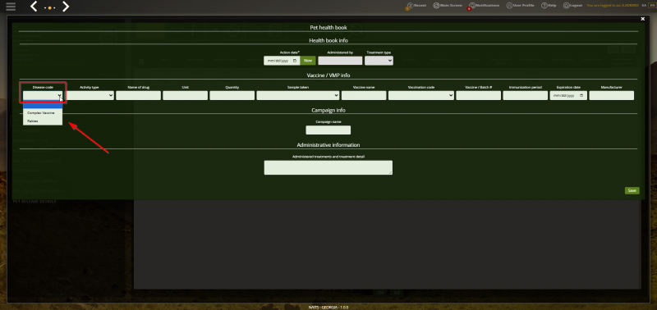This screenshot has width=657, height=310.
Task: Open the Expiration date calendar picker
Action: pyautogui.click(x=581, y=95)
